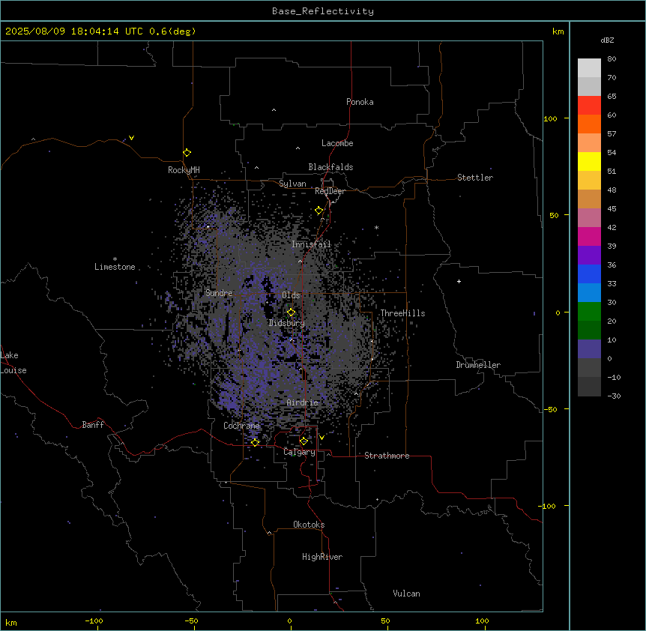Click the Sylvan label
This screenshot has height=631, width=646.
(x=292, y=184)
